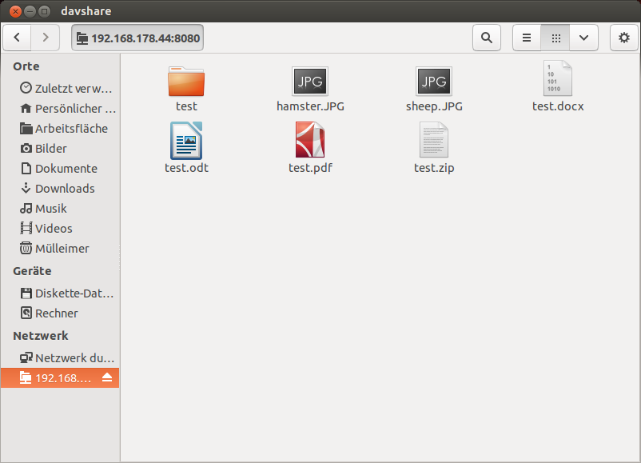This screenshot has height=463, width=641.
Task: Open the gear settings menu
Action: [623, 38]
